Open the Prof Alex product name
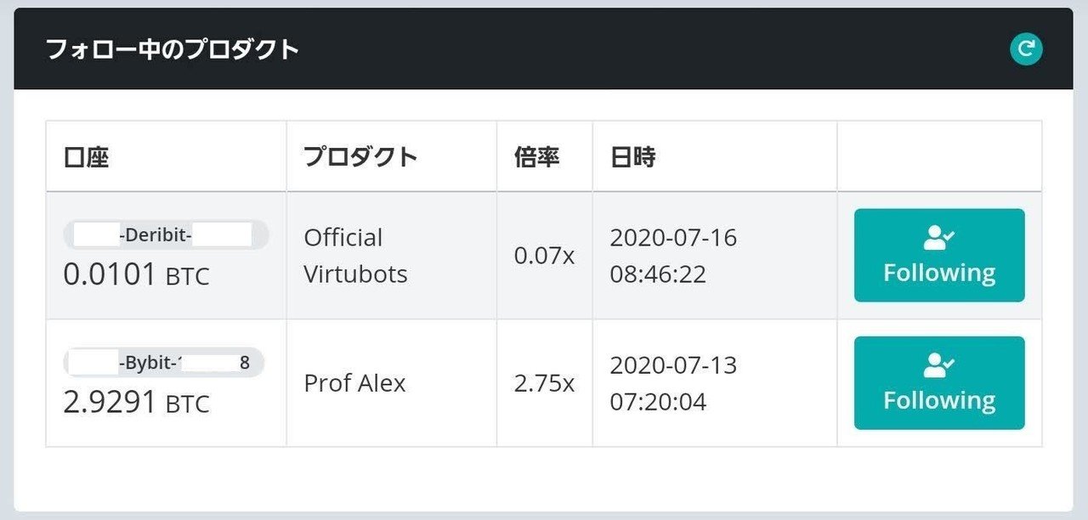Viewport: 1088px width, 520px height. [354, 383]
